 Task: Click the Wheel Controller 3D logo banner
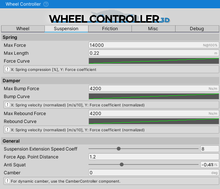click(x=110, y=17)
